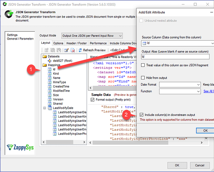Click the LastModifyingUserKin column icon
Screen dimensions: 214x172
[x=55, y=117]
